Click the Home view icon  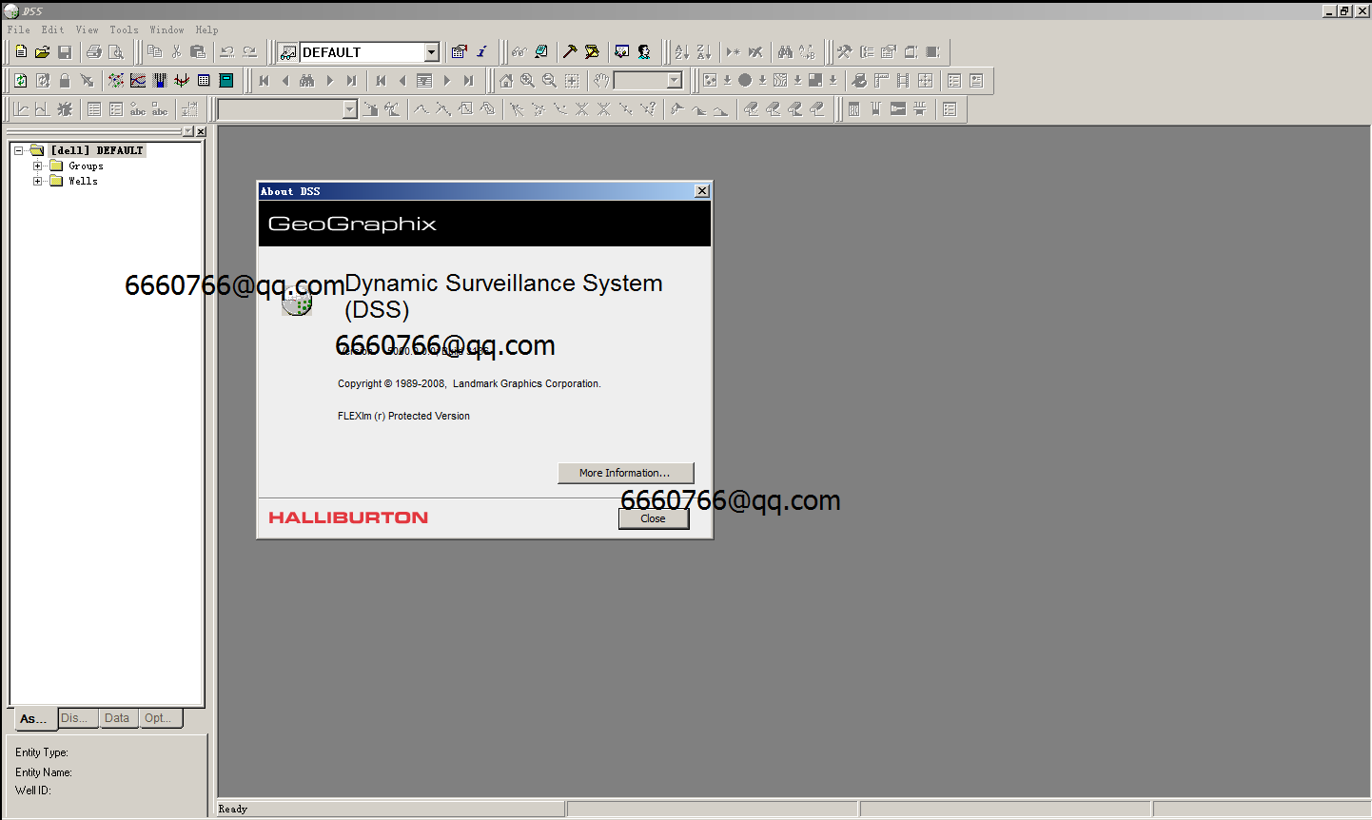(506, 81)
